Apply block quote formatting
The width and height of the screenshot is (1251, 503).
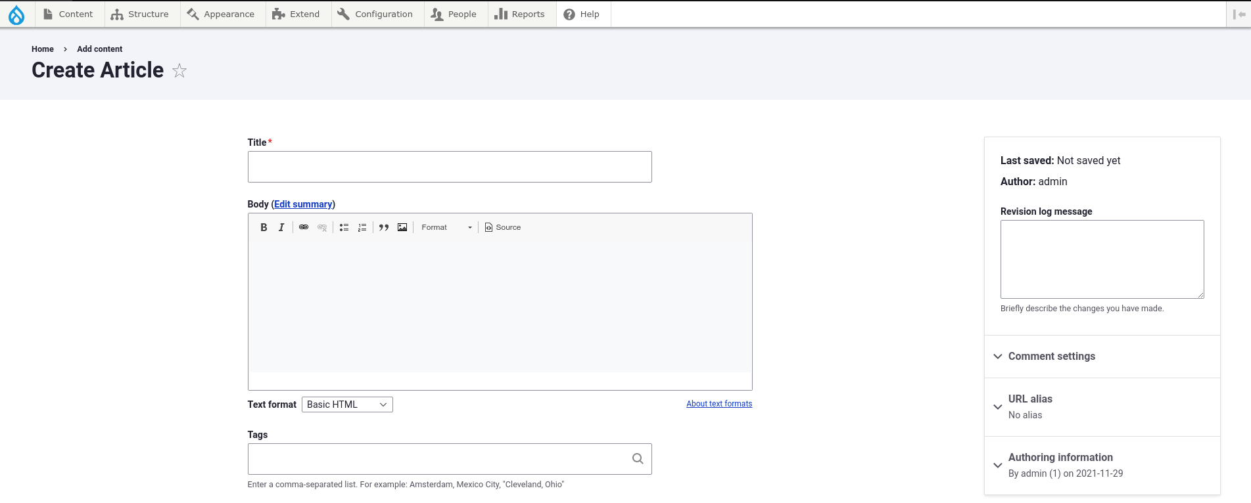tap(384, 227)
